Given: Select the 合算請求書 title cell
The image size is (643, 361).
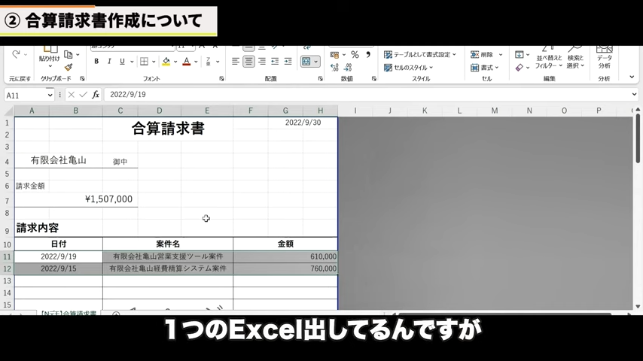Looking at the screenshot, I should point(168,129).
